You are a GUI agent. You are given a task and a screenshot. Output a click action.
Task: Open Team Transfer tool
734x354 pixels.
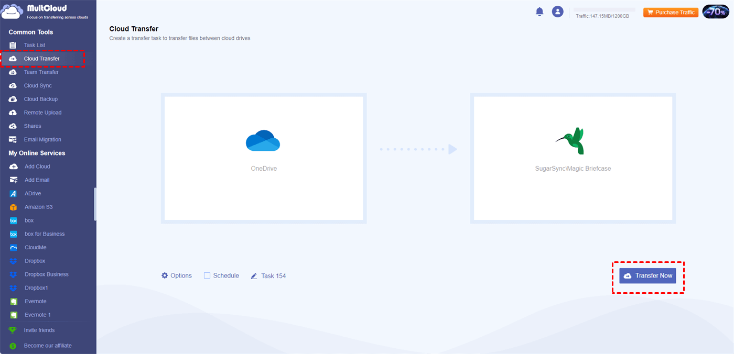(41, 72)
